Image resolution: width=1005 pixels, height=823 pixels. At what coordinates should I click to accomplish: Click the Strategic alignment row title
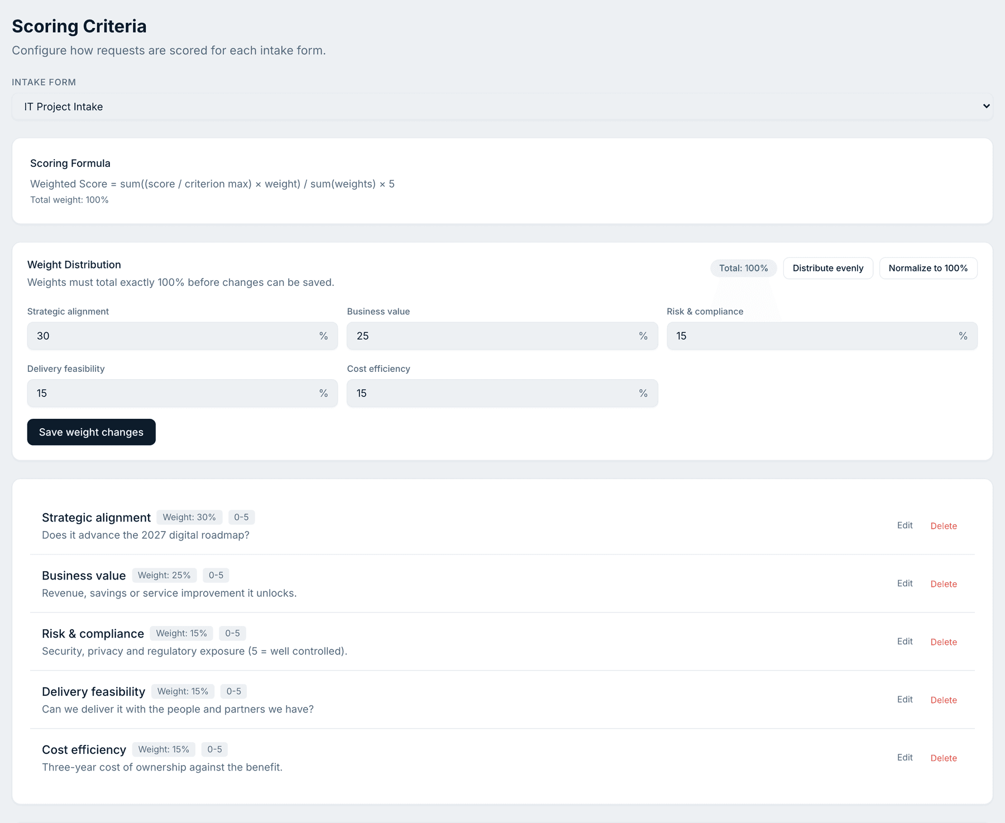(96, 518)
